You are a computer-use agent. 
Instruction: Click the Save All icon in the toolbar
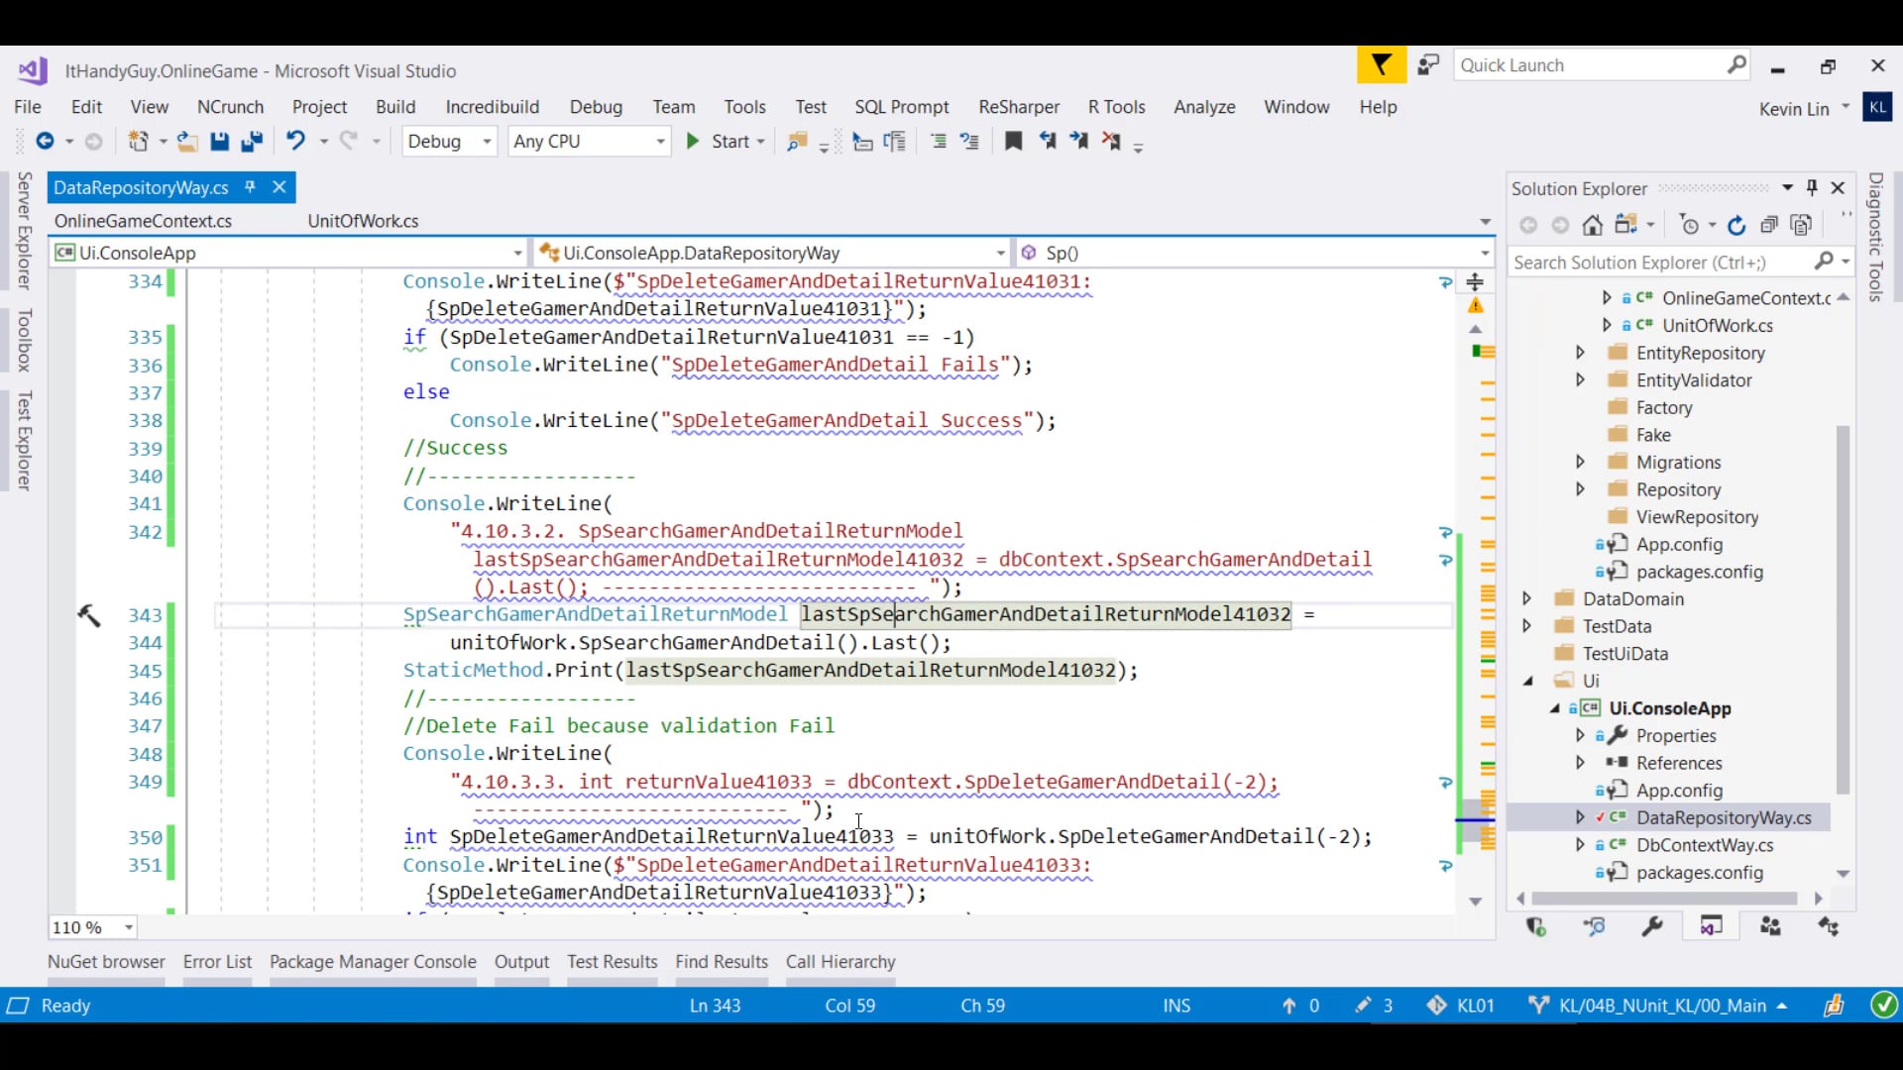253,141
